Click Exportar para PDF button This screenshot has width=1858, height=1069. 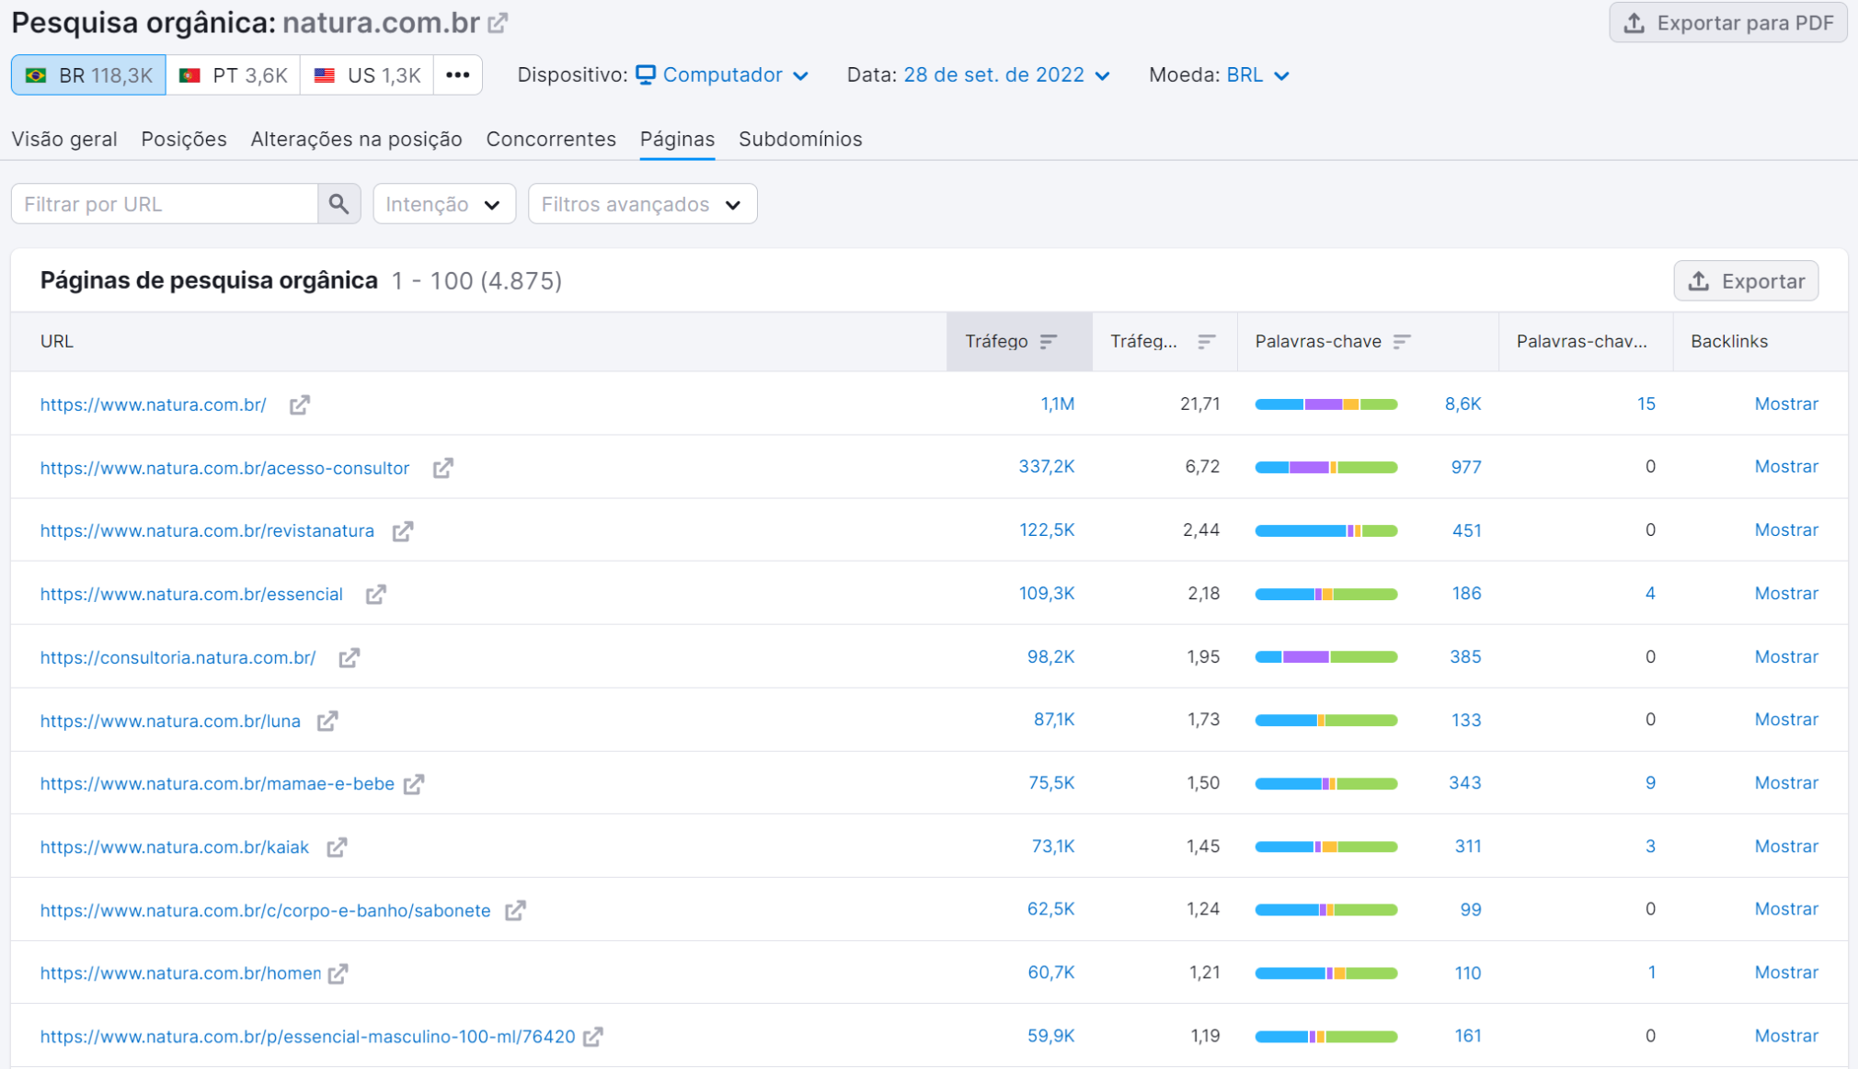(1728, 23)
